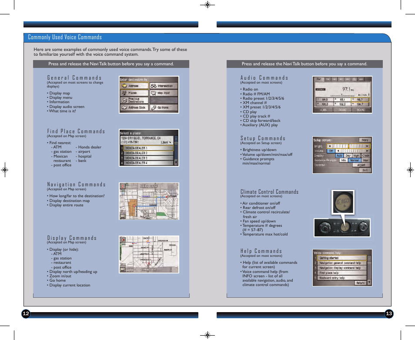Click Return on Voice command help screen
This screenshot has height=340, width=415.
(360, 283)
